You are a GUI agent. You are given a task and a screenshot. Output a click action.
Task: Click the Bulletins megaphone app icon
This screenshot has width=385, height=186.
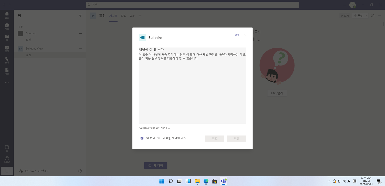142,38
